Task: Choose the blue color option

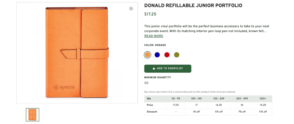Action: click(x=157, y=55)
